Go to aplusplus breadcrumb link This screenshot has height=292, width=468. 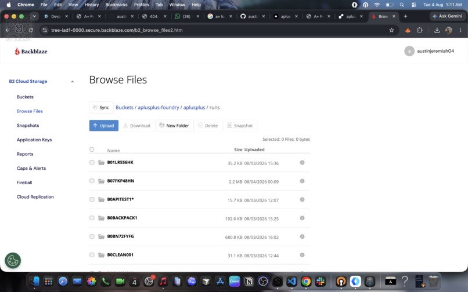(194, 108)
